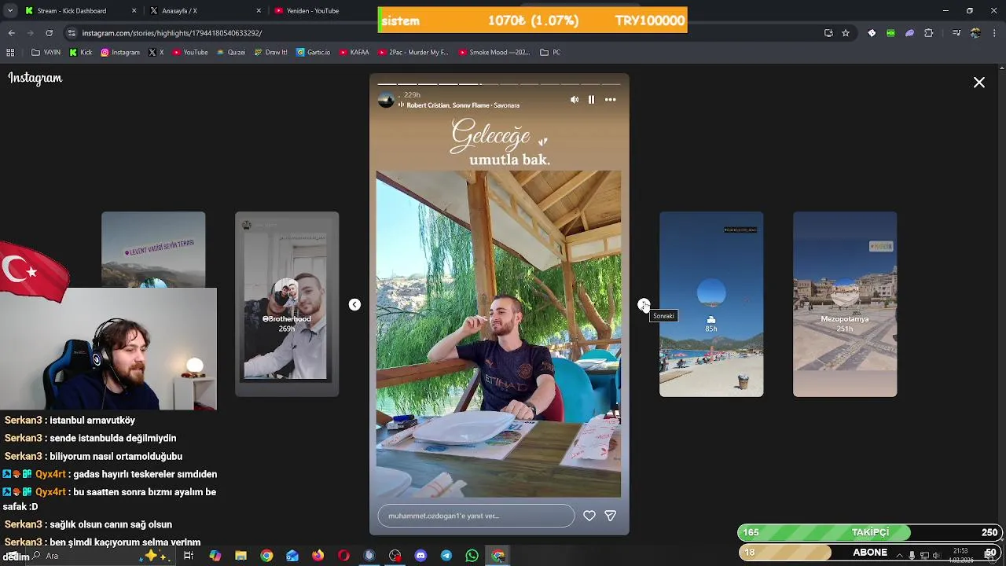Open the beach highlight thumbnail labeled 85h
Image resolution: width=1006 pixels, height=566 pixels.
pos(711,304)
